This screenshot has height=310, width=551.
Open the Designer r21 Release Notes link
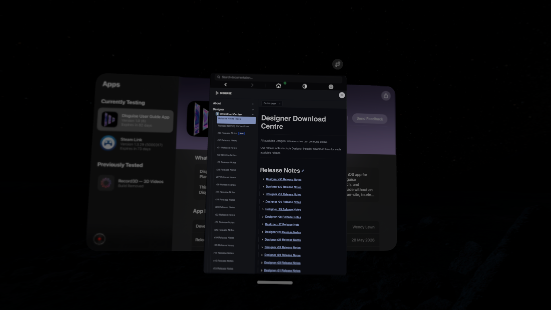[x=282, y=270]
